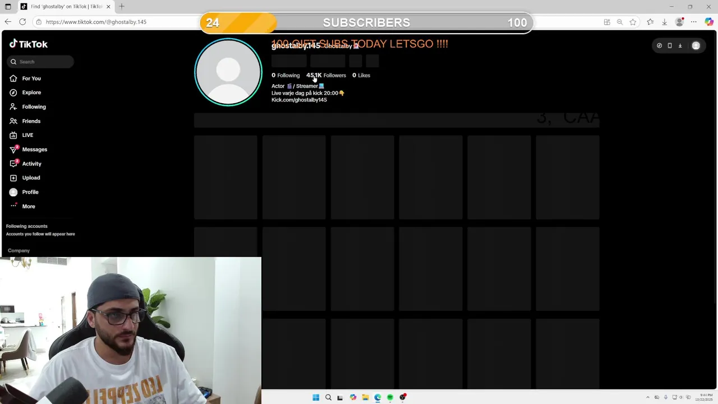Click the large profile avatar picture
Image resolution: width=718 pixels, height=404 pixels.
(x=228, y=72)
